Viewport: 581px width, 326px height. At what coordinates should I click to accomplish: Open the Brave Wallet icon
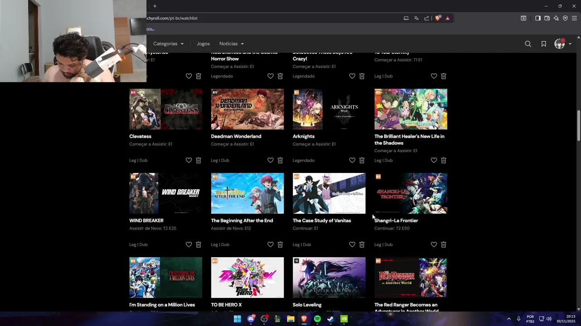(x=547, y=18)
